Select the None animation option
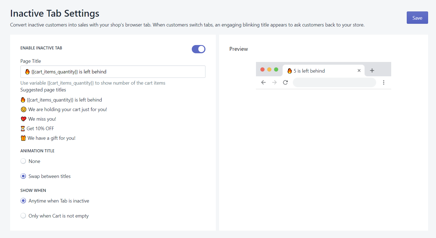The height and width of the screenshot is (238, 436). pos(23,161)
